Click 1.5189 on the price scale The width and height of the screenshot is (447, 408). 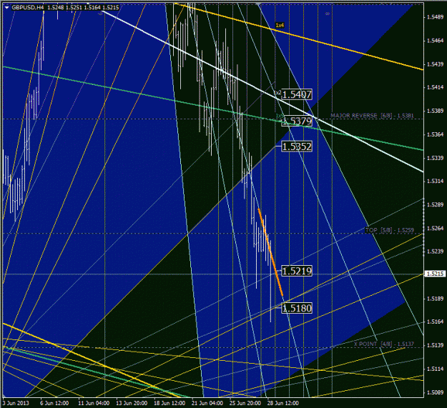pyautogui.click(x=435, y=299)
